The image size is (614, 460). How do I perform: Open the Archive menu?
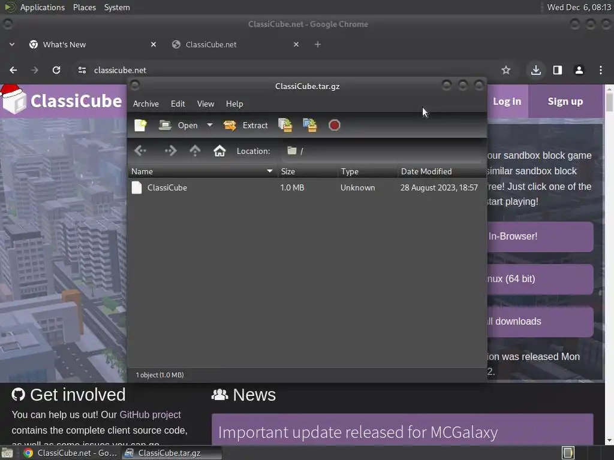[x=146, y=104]
